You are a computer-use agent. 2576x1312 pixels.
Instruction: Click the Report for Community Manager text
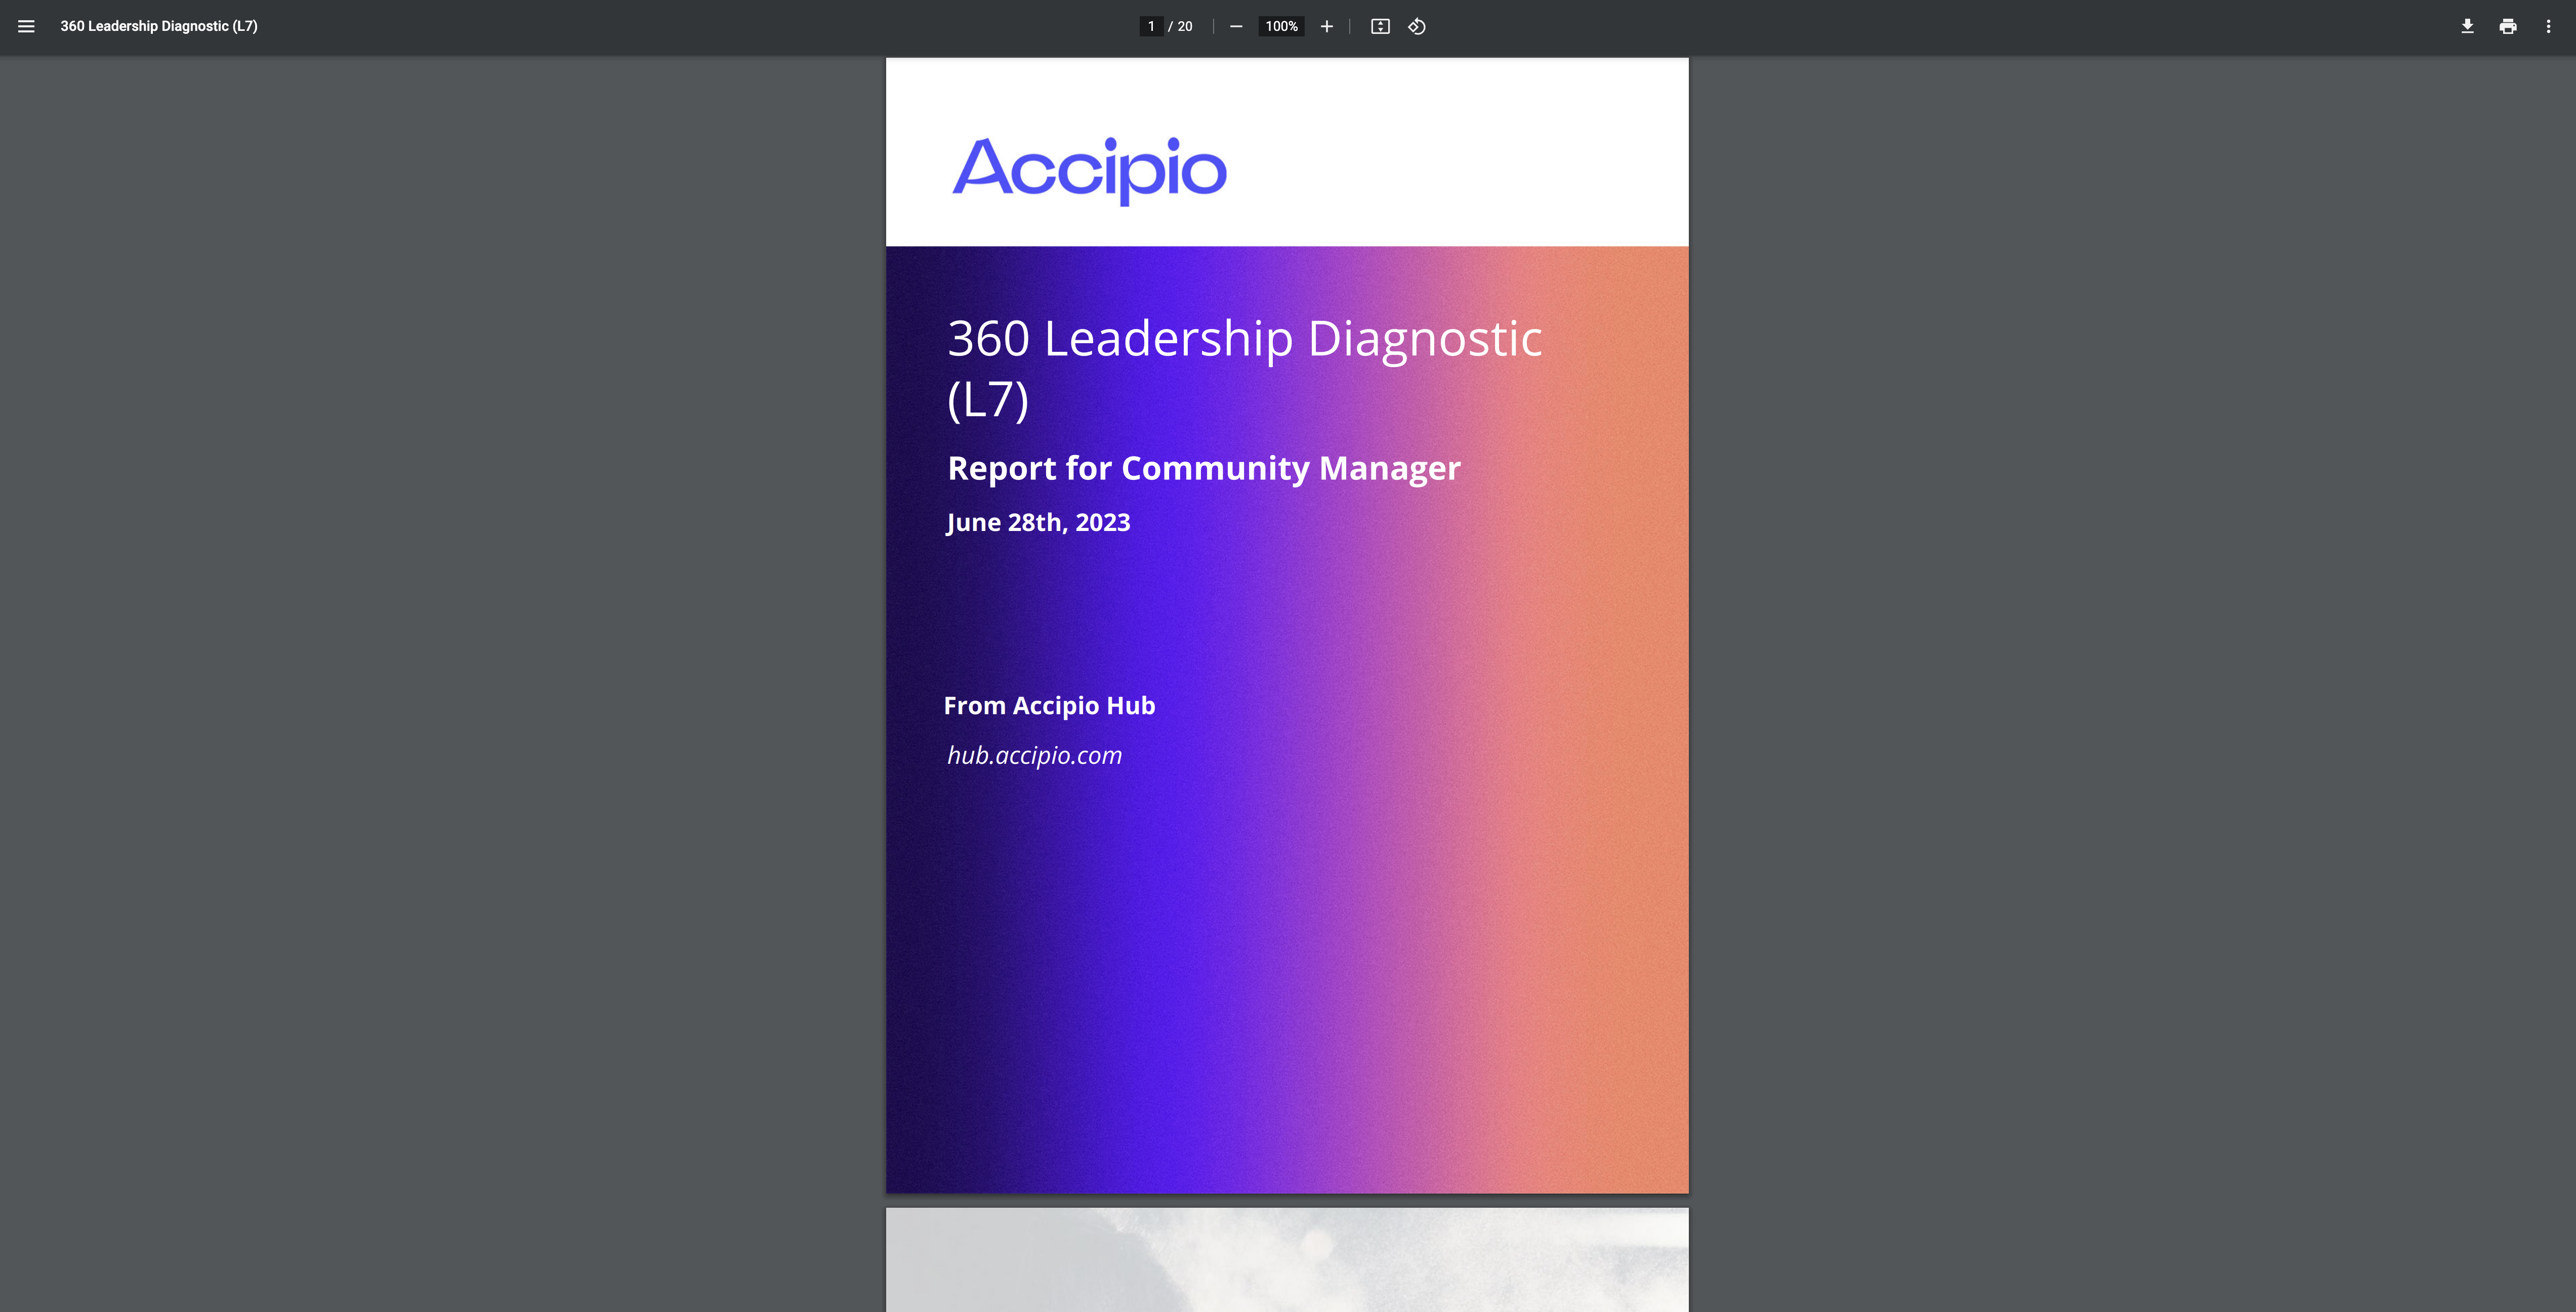point(1203,468)
